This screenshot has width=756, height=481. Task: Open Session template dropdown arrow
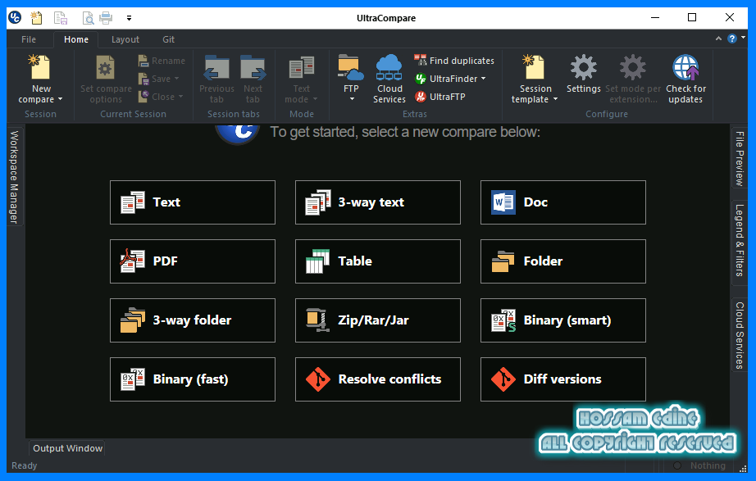pos(555,99)
